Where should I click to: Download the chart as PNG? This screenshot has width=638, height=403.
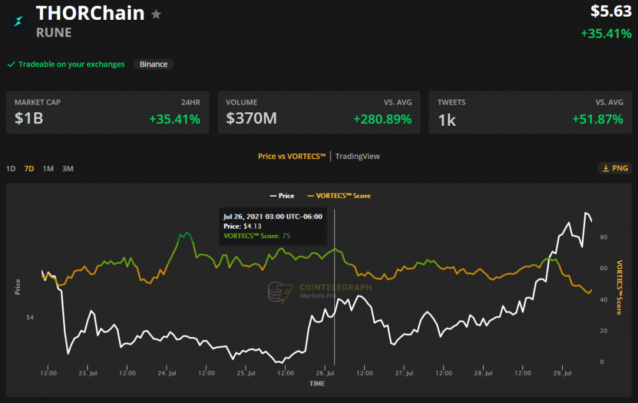[615, 169]
